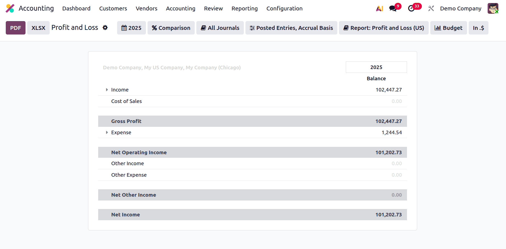Expand the Expense row arrow
Viewport: 506px width, 249px height.
107,133
